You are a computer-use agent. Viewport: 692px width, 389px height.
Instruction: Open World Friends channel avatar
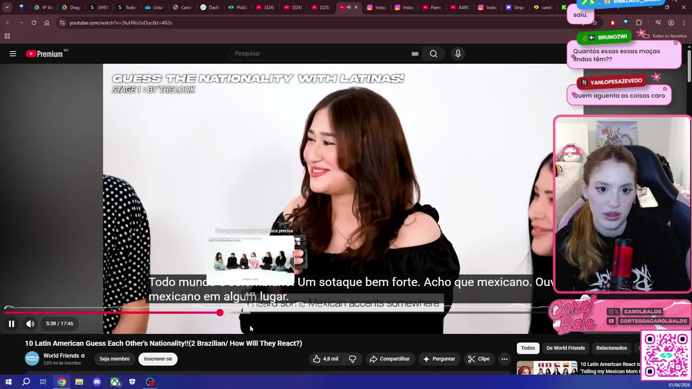(32, 359)
